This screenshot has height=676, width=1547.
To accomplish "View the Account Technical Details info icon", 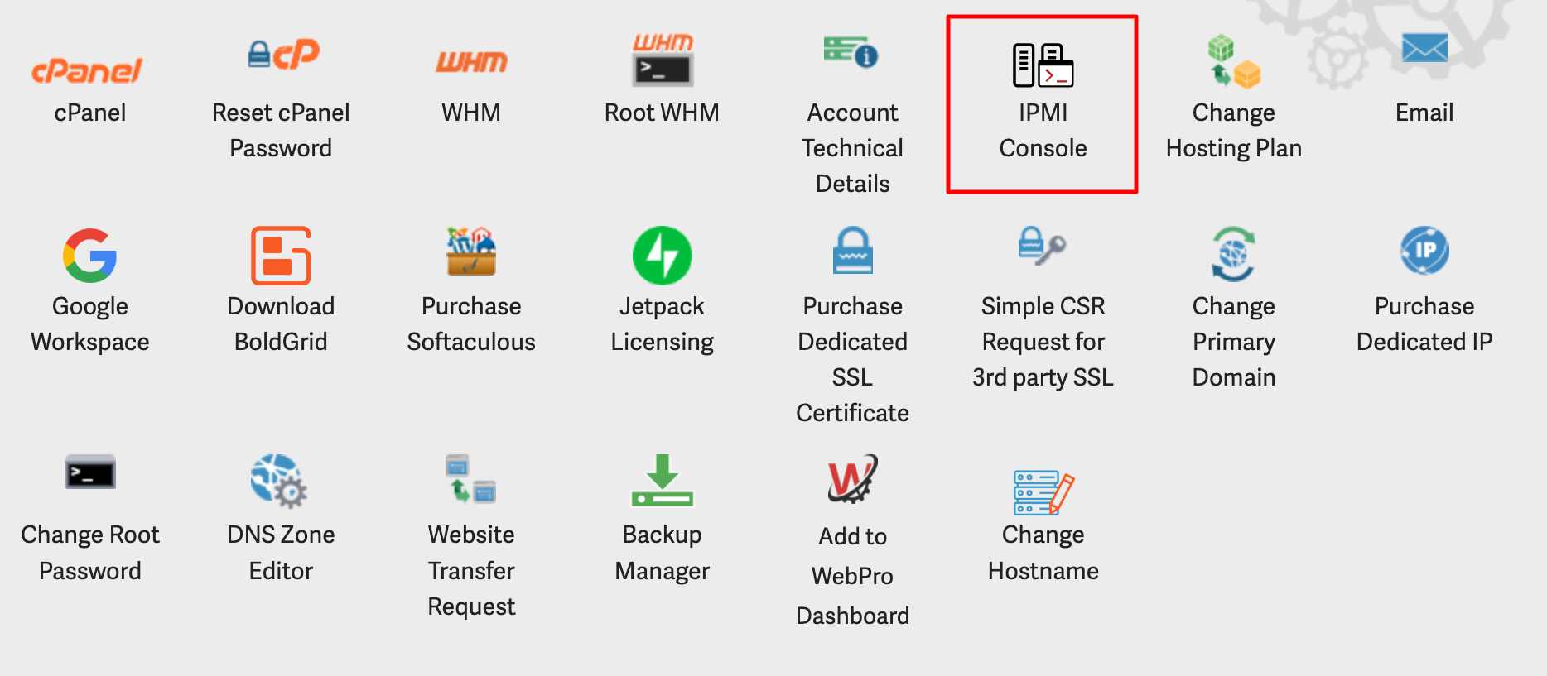I will [x=851, y=51].
